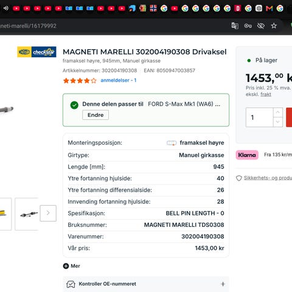This screenshot has height=292, width=292.
Task: Open the Norwegian flag bookmark
Action: [153, 9]
